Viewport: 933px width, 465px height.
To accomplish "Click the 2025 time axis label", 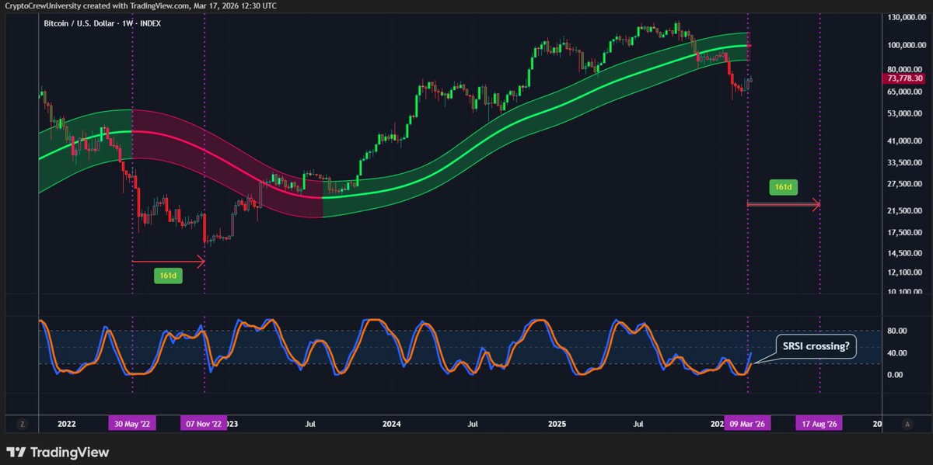I will pos(556,425).
